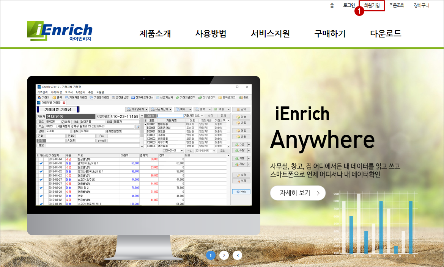Open 다운로드 main menu
Image resolution: width=444 pixels, height=267 pixels.
tap(386, 34)
